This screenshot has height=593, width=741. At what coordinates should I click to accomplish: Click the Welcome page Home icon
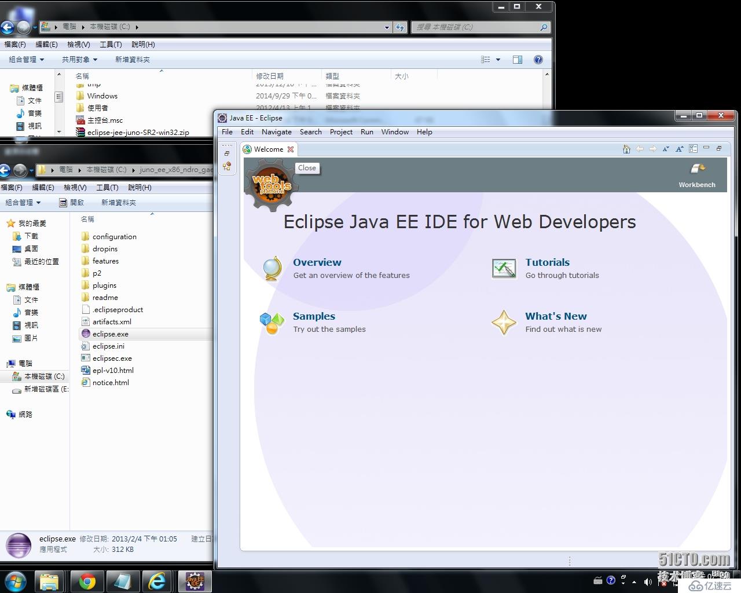click(x=626, y=149)
